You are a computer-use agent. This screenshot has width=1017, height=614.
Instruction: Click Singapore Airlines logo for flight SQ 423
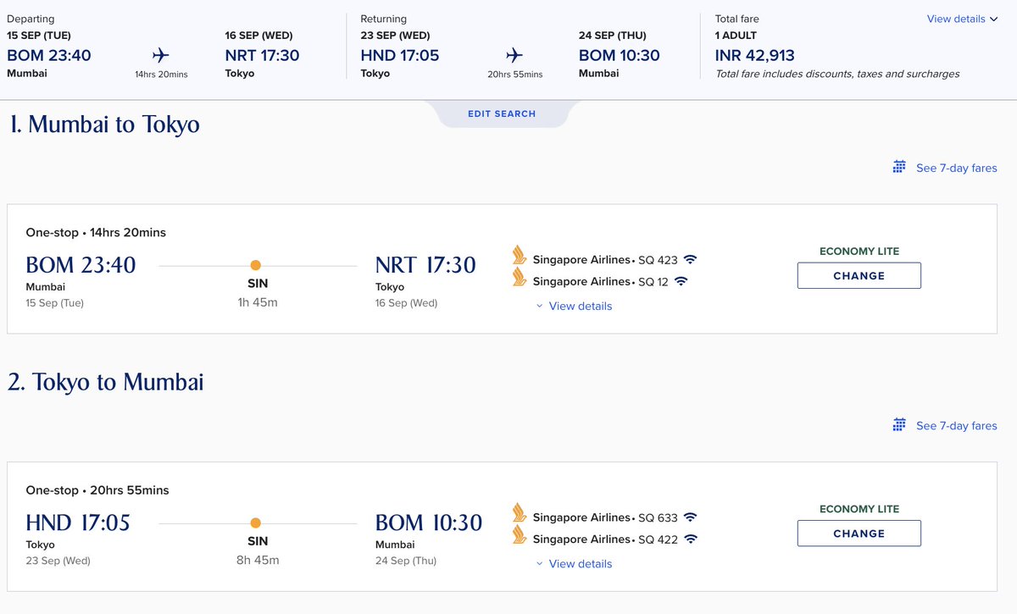click(x=520, y=256)
